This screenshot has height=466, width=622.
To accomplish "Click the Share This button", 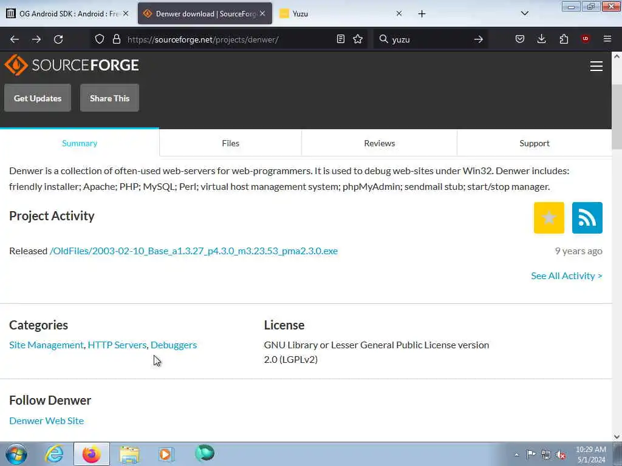I will 109,98.
